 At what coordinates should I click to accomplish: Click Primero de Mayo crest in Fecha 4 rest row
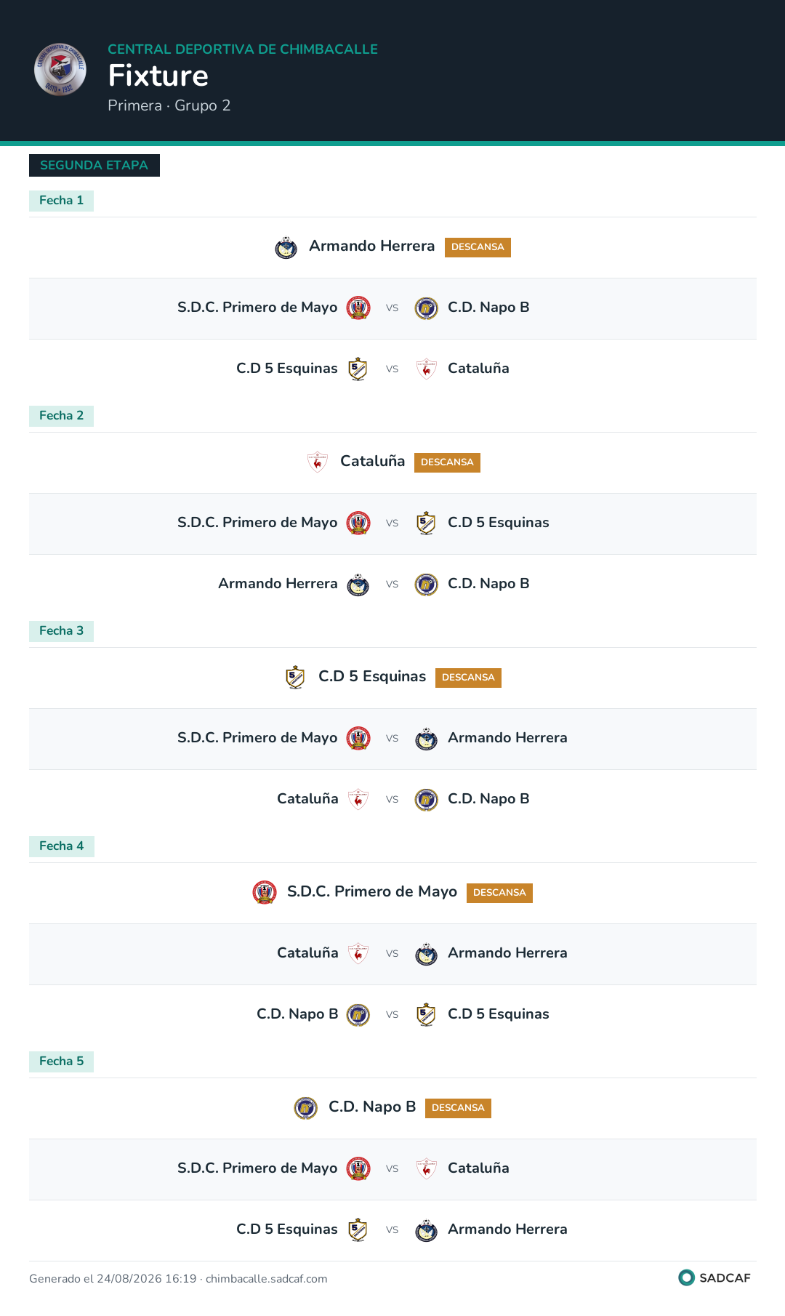point(265,893)
